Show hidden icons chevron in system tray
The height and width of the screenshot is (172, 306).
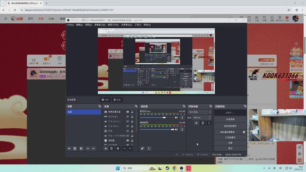[264, 168]
